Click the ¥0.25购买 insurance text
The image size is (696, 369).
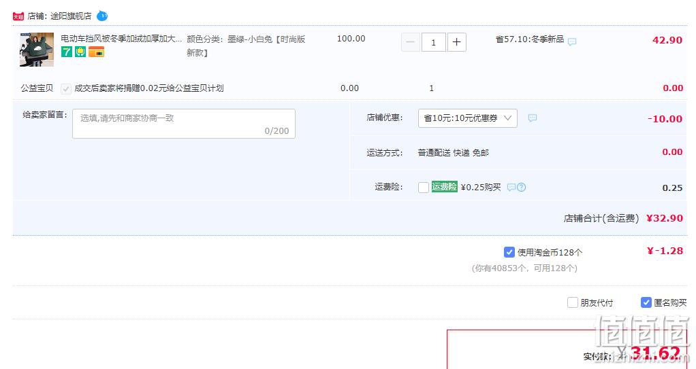[481, 188]
